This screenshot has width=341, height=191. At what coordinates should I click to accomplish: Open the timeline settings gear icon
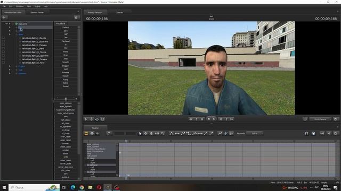[x=335, y=133]
